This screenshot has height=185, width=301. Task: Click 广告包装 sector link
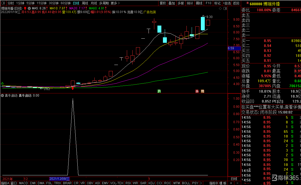[x=150, y=12]
